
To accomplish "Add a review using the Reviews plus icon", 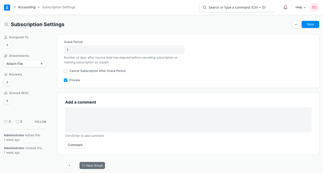I will click(7, 82).
